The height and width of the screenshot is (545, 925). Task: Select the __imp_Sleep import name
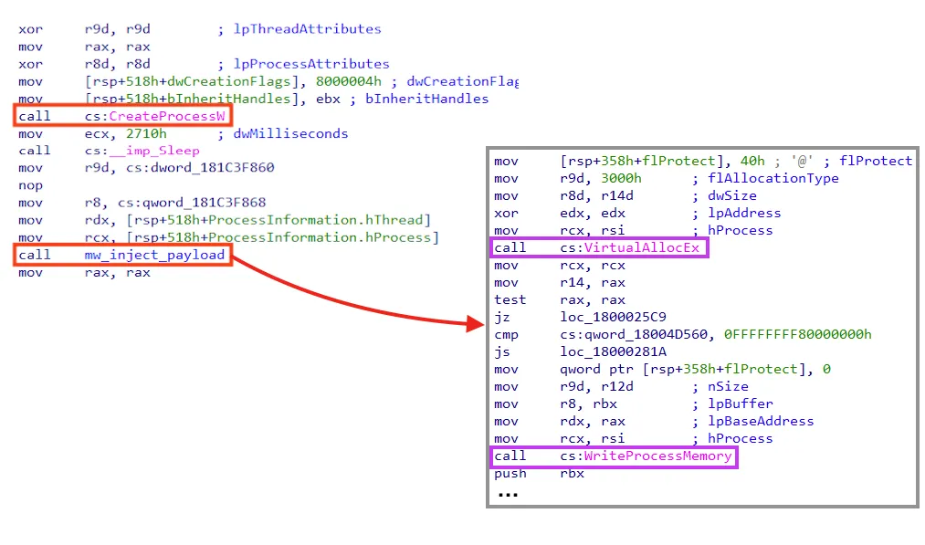click(x=154, y=151)
